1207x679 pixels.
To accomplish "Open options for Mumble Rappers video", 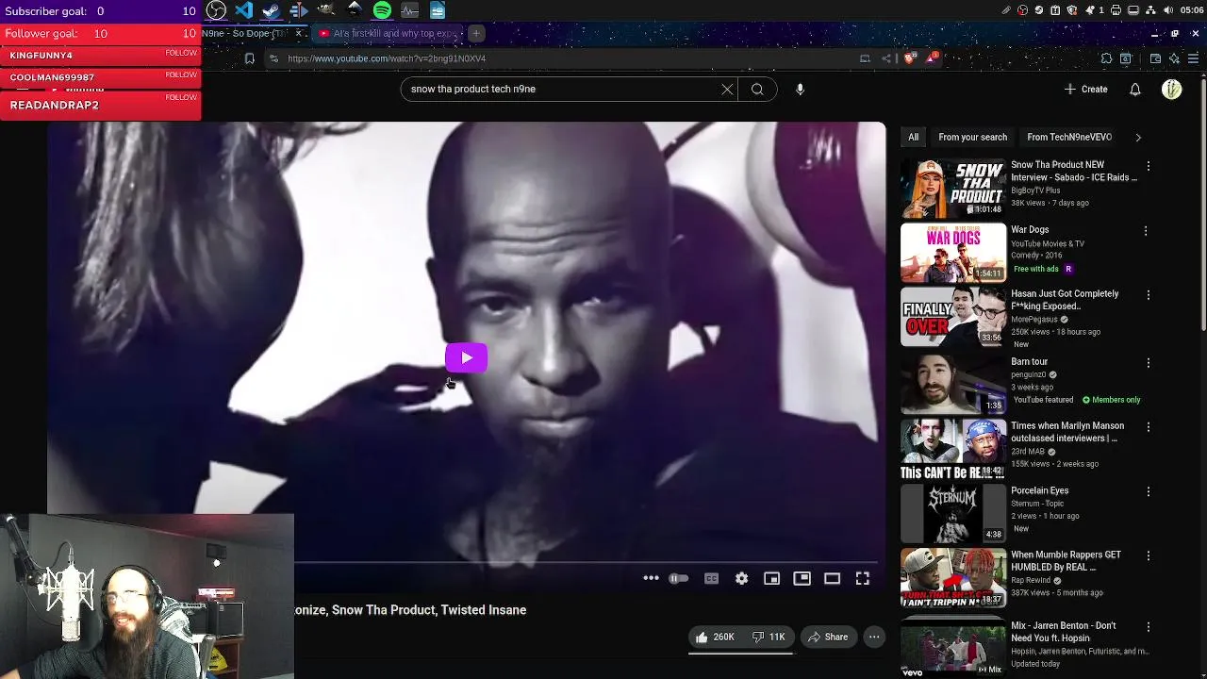I will 1148,555.
